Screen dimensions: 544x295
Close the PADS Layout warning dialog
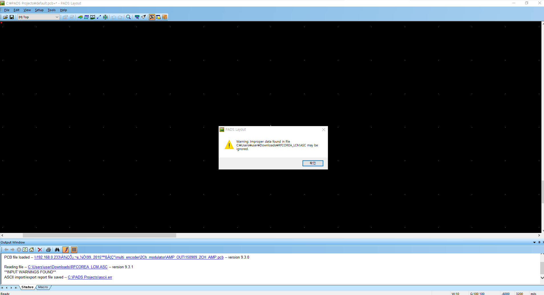(323, 130)
